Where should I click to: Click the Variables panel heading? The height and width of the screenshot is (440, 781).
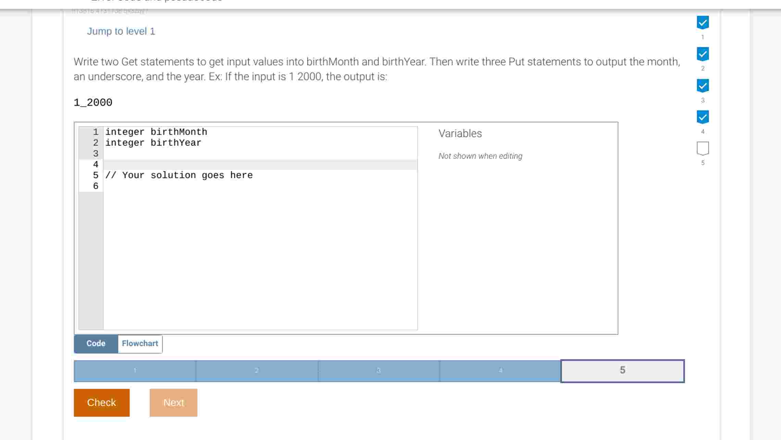(460, 133)
